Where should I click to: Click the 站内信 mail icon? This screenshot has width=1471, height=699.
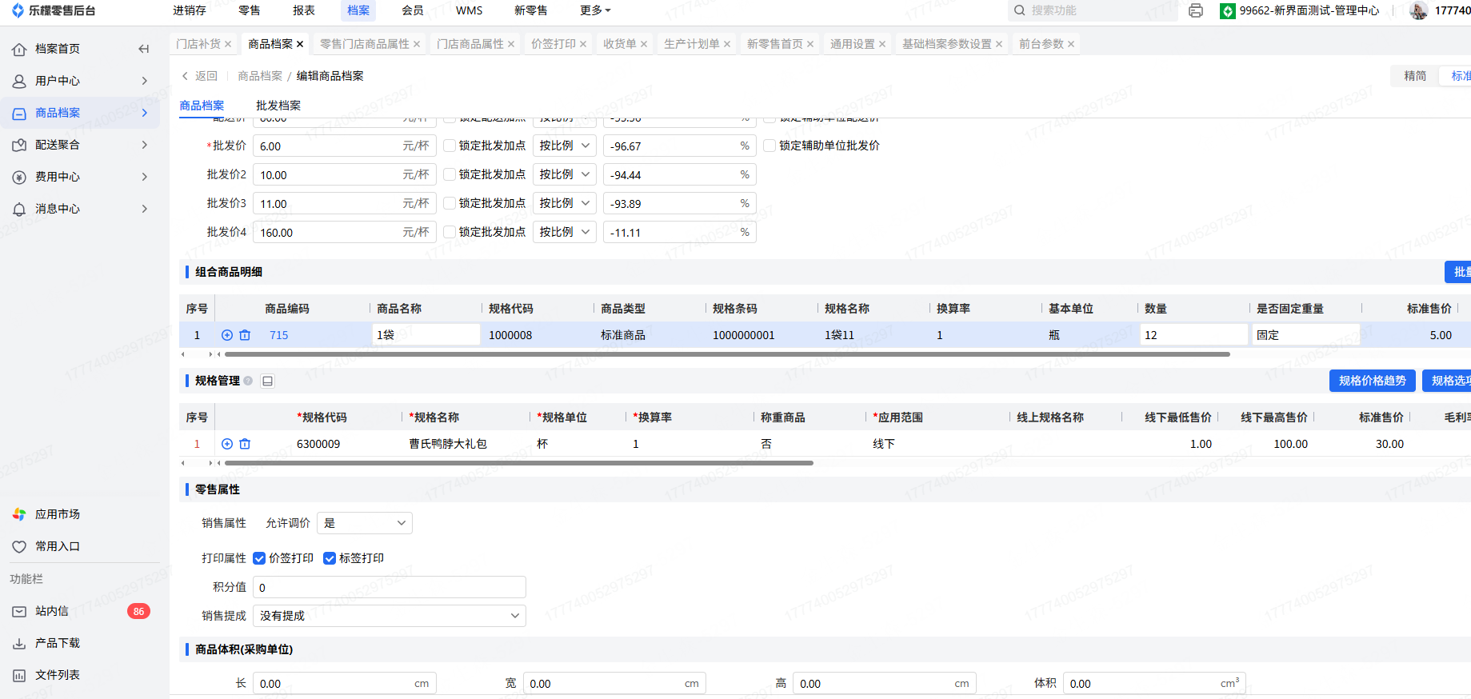[x=19, y=611]
